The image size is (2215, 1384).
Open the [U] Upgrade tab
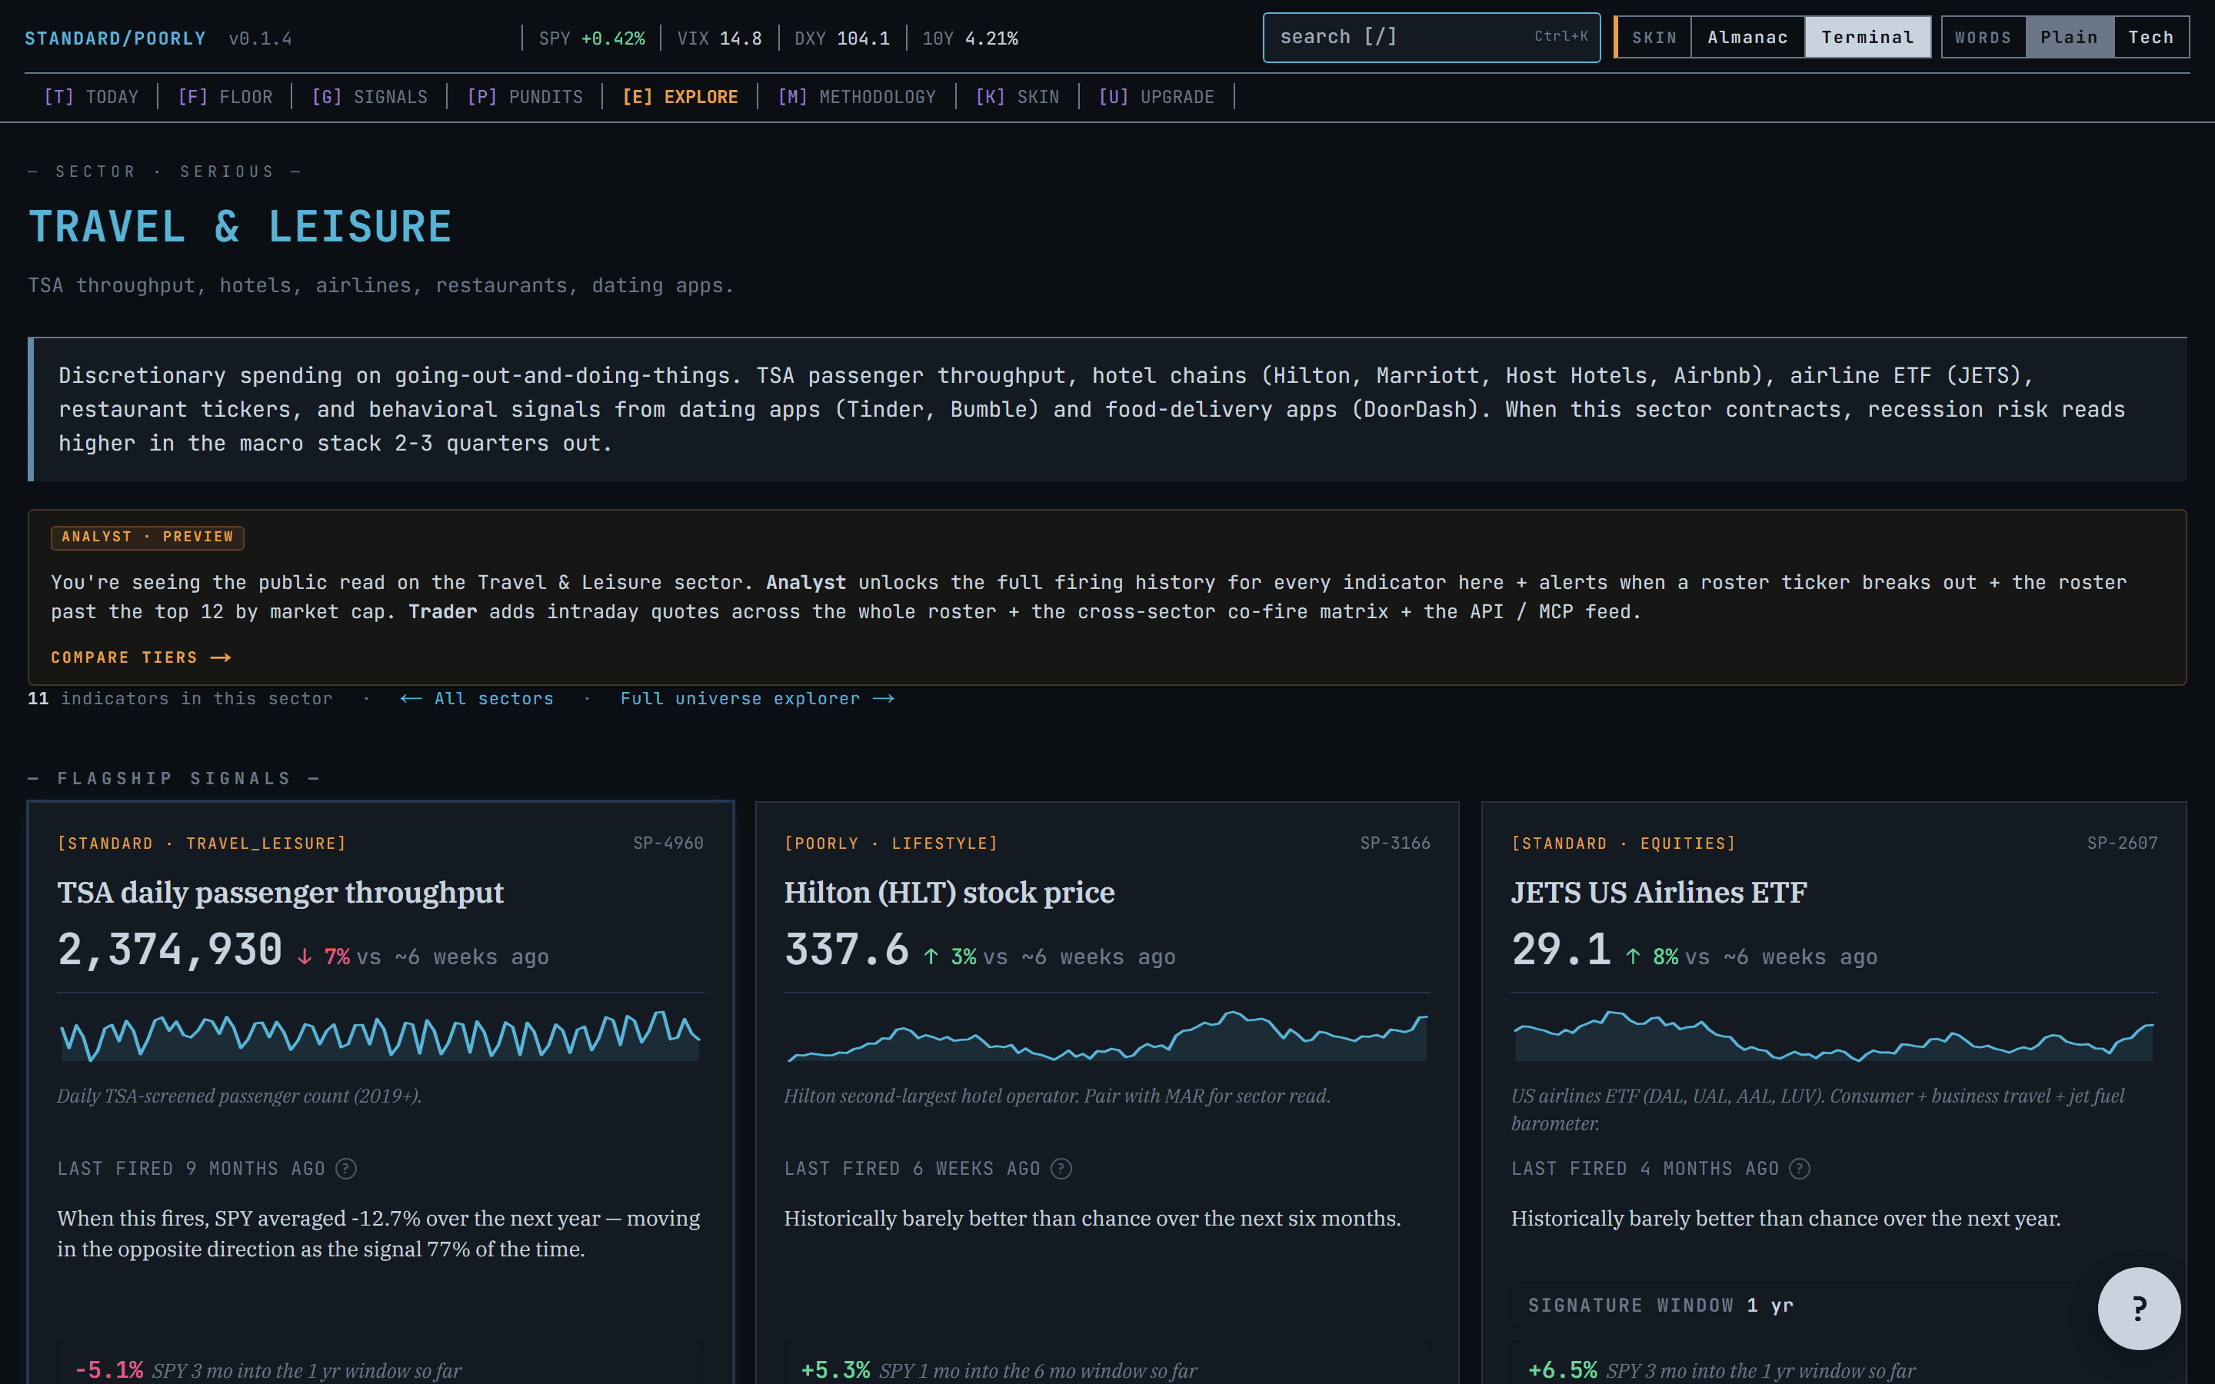click(1156, 97)
